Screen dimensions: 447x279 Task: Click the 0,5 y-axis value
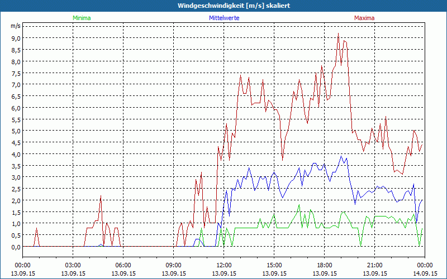pyautogui.click(x=16, y=235)
